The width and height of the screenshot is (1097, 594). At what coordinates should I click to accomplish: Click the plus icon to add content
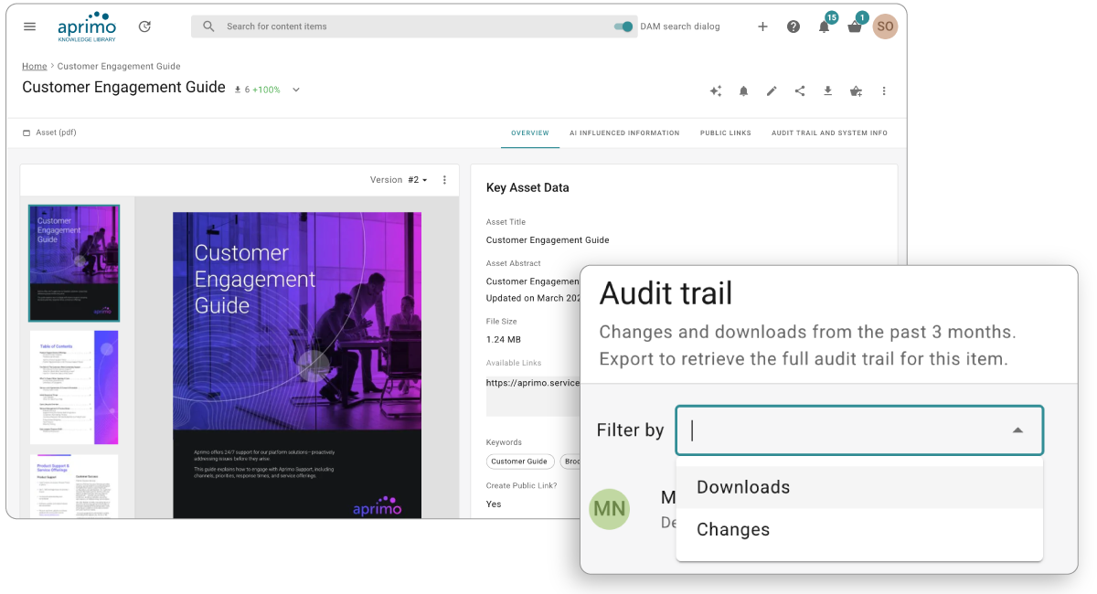click(762, 27)
